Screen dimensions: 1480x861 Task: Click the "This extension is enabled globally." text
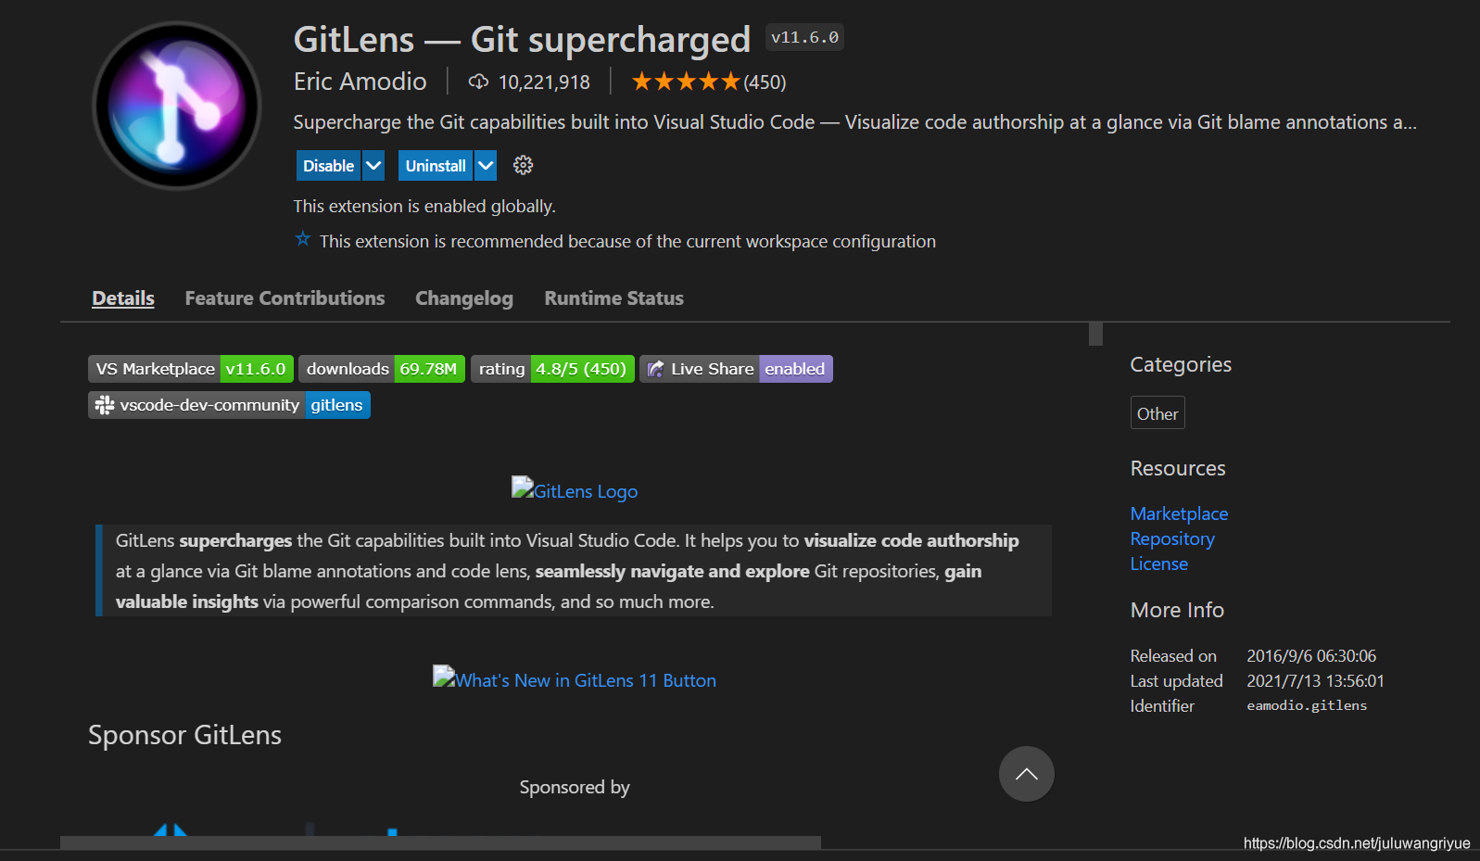[x=424, y=206]
